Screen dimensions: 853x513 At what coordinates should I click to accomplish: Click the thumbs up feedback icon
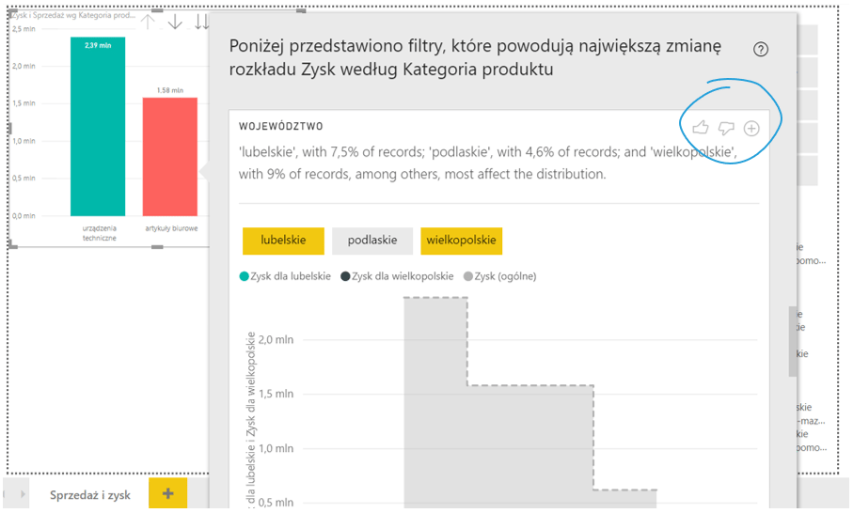[700, 129]
